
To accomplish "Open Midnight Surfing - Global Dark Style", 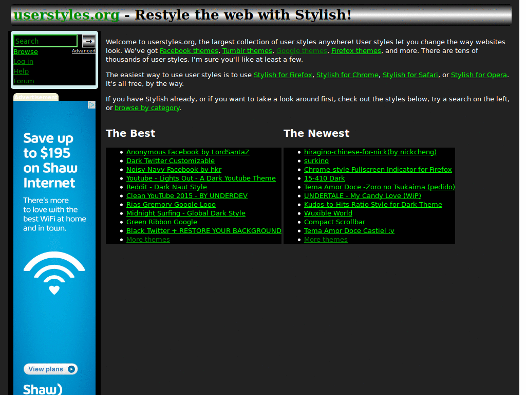I will pyautogui.click(x=186, y=213).
